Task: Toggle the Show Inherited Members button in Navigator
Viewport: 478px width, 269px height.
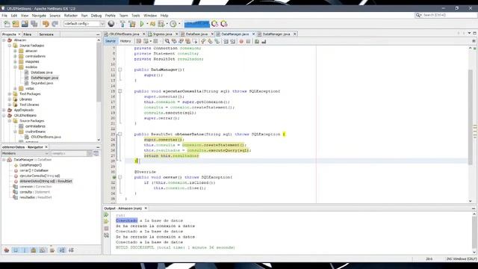Action: point(7,250)
